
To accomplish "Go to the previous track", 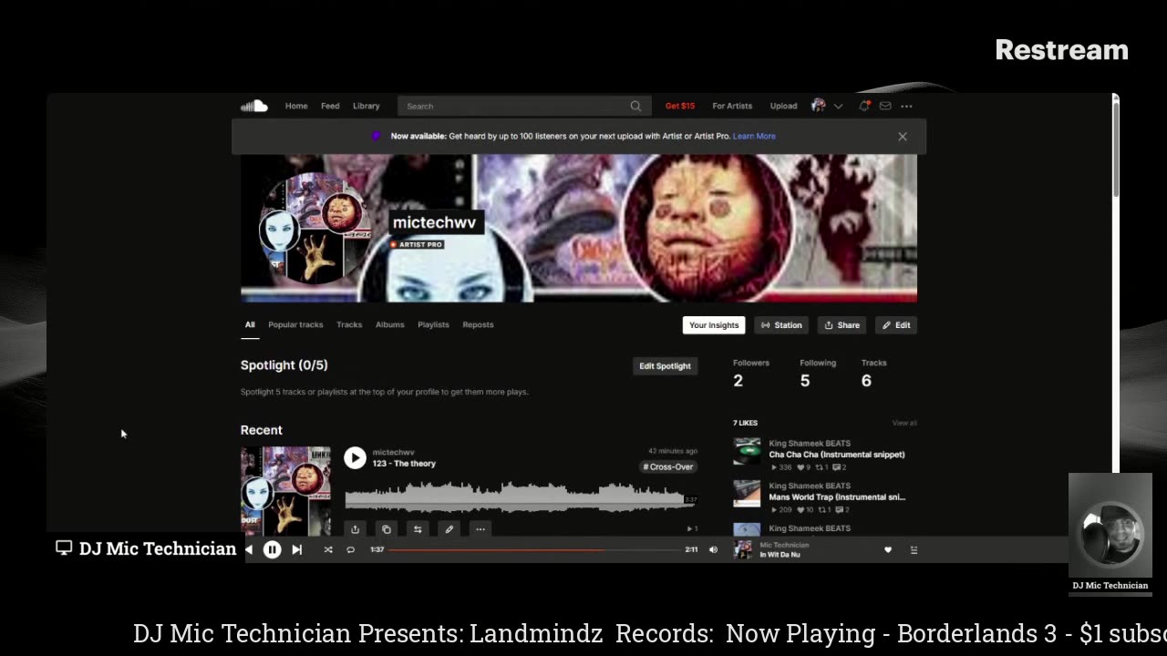I will pyautogui.click(x=249, y=549).
